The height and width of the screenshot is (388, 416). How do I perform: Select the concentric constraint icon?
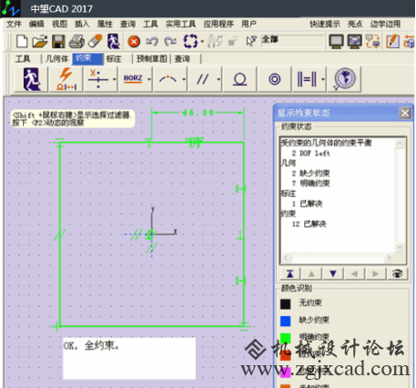click(275, 79)
